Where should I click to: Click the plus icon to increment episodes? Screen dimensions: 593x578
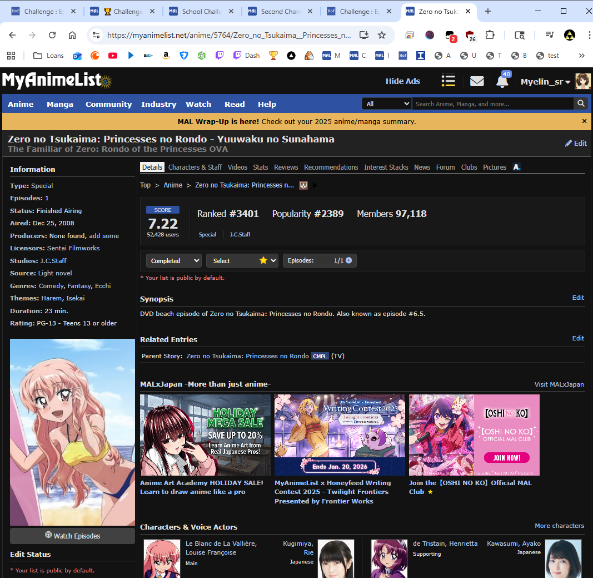[x=348, y=260]
